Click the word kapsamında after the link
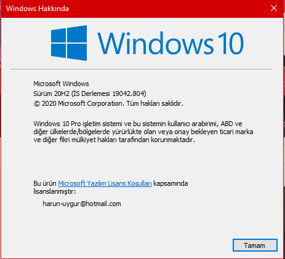285x259 pixels. point(171,183)
